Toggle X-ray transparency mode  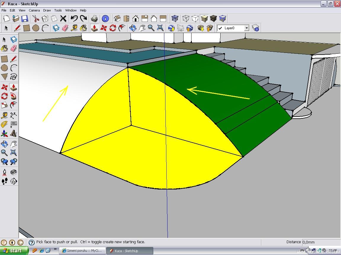click(175, 19)
